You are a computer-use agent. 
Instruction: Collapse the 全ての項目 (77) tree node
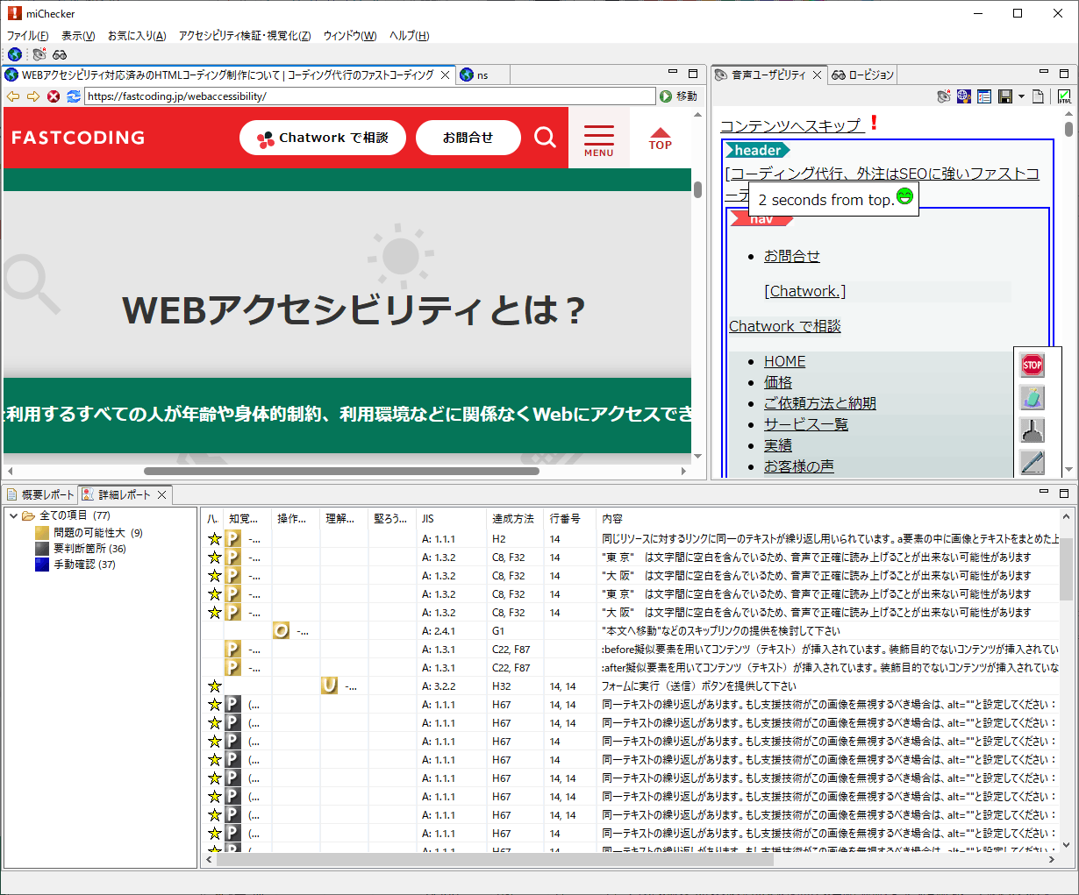pyautogui.click(x=13, y=515)
